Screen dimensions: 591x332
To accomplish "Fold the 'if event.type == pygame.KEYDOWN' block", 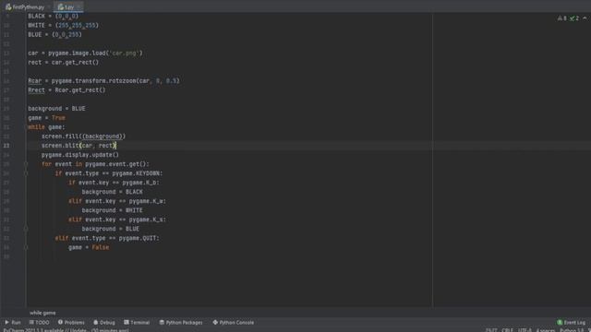I will 26,173.
